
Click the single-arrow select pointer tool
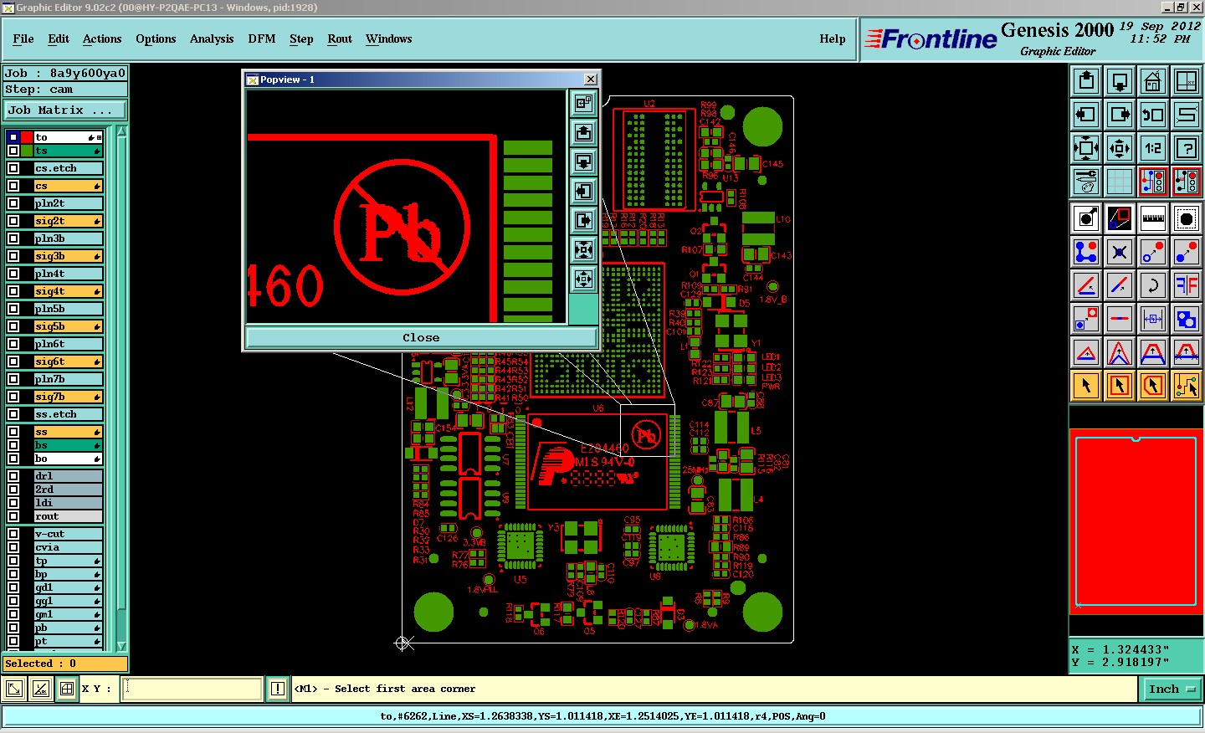pyautogui.click(x=1086, y=386)
